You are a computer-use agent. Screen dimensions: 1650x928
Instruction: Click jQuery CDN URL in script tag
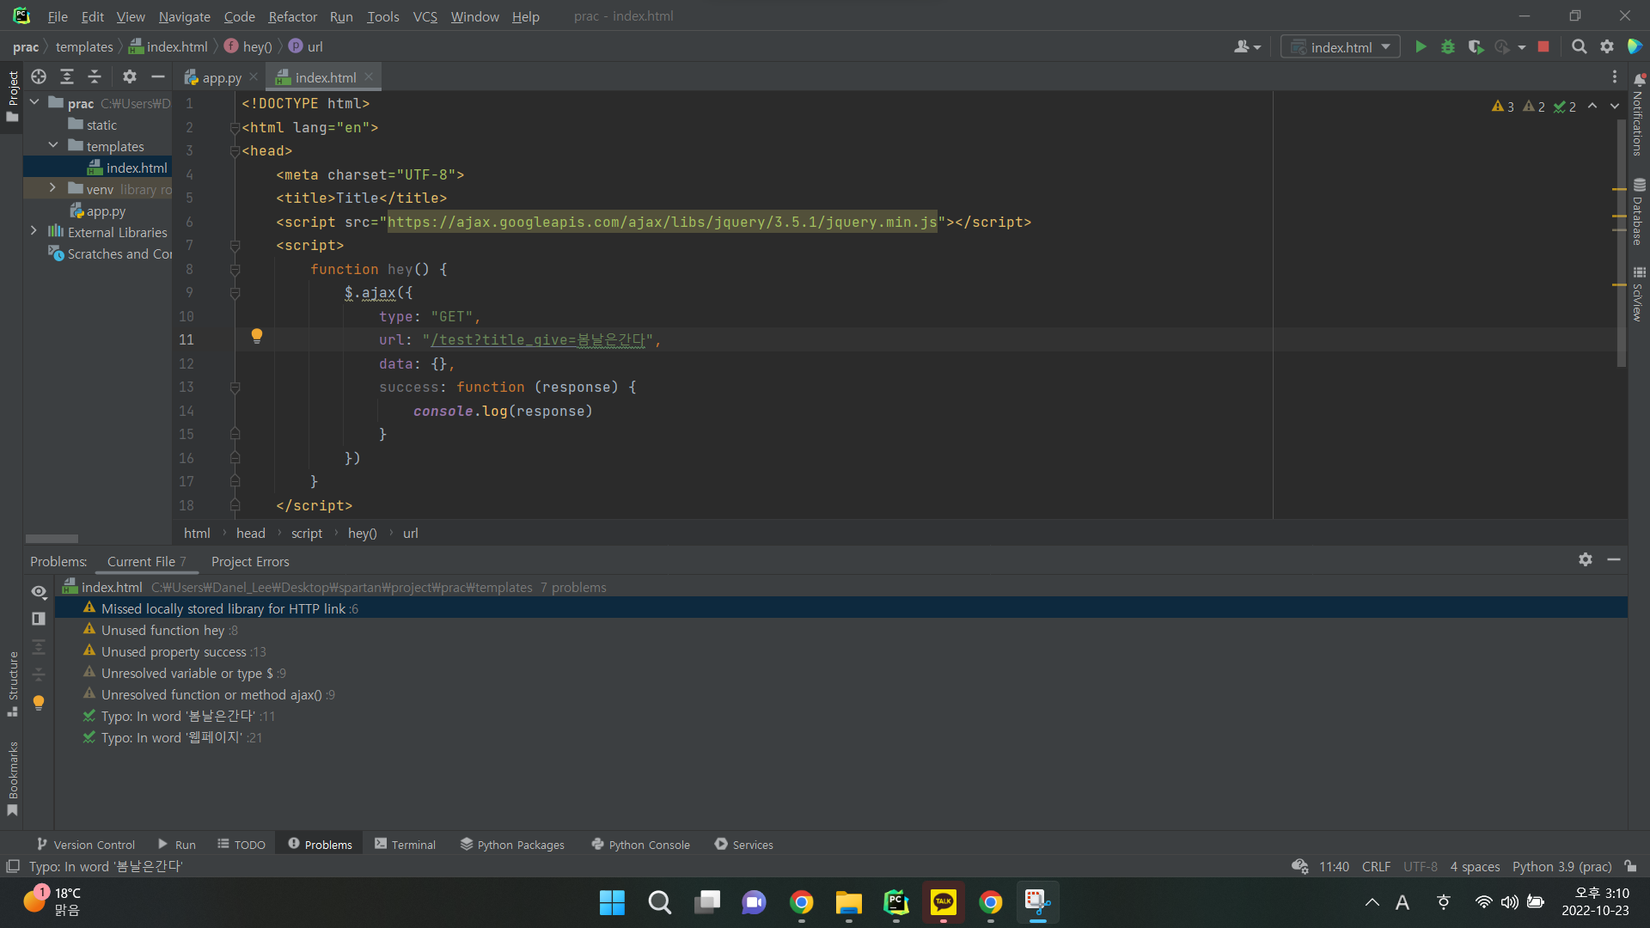click(x=662, y=222)
